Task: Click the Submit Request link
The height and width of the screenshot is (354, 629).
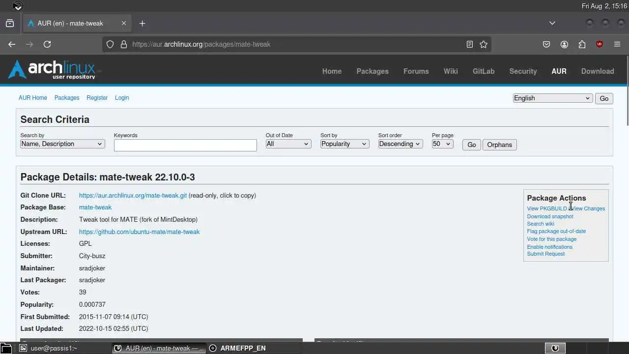Action: coord(545,254)
